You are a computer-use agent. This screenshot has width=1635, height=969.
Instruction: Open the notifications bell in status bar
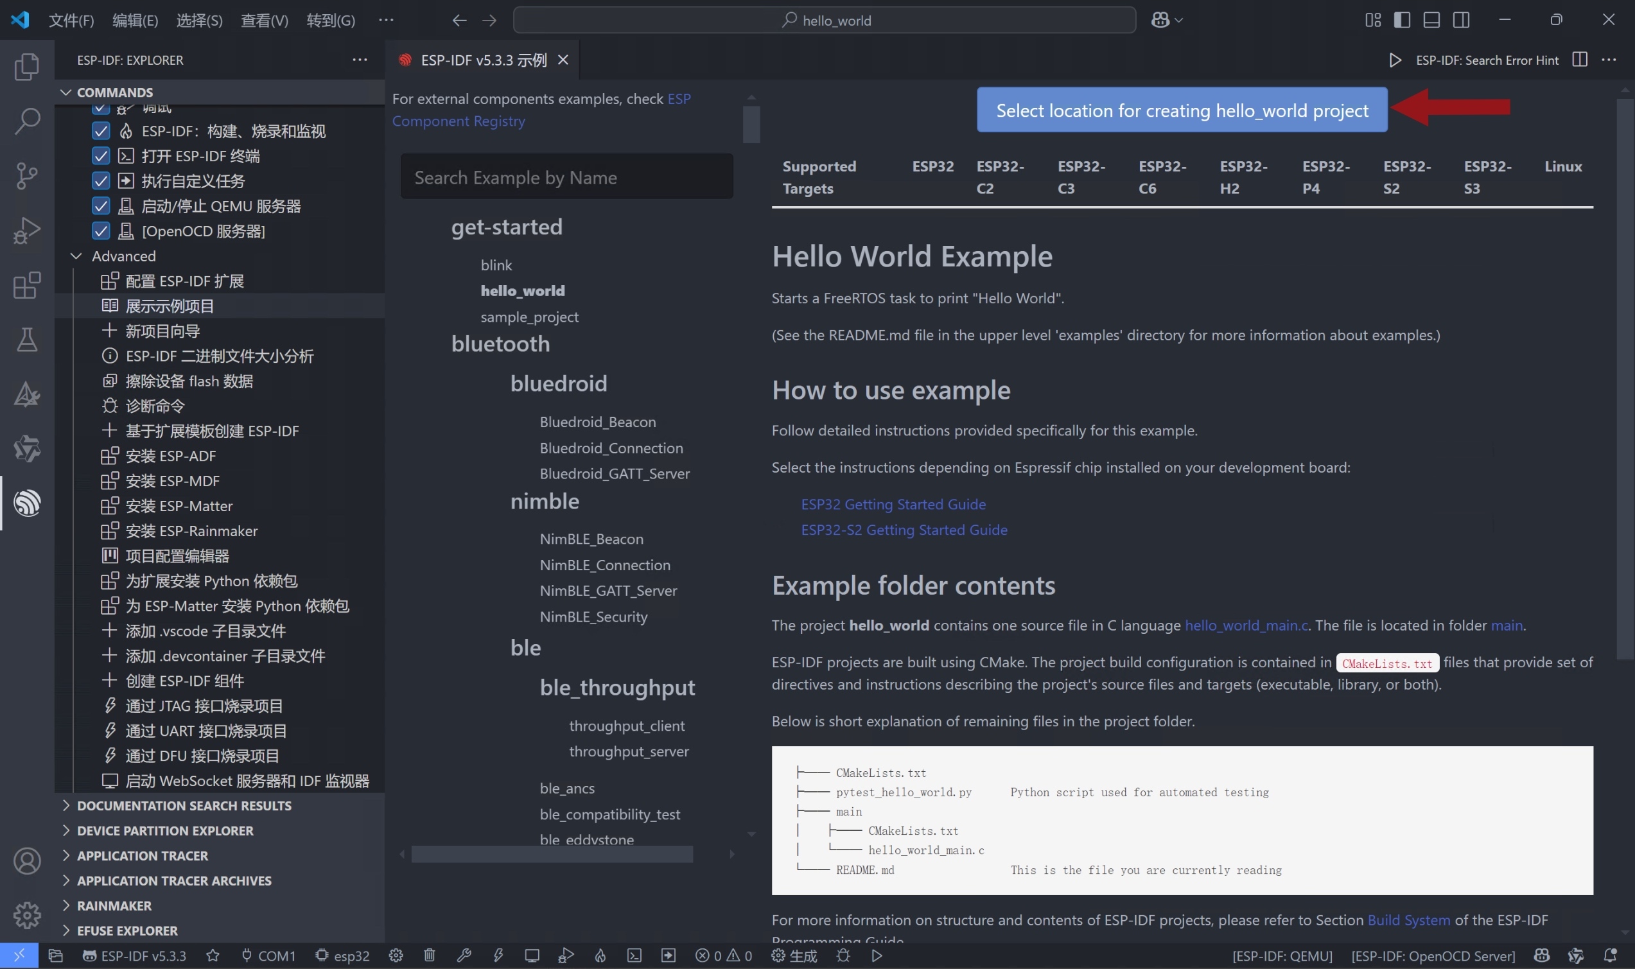(1610, 956)
